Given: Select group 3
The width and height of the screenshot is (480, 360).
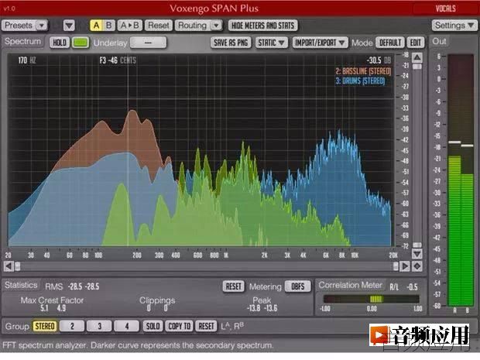Looking at the screenshot, I should [99, 326].
